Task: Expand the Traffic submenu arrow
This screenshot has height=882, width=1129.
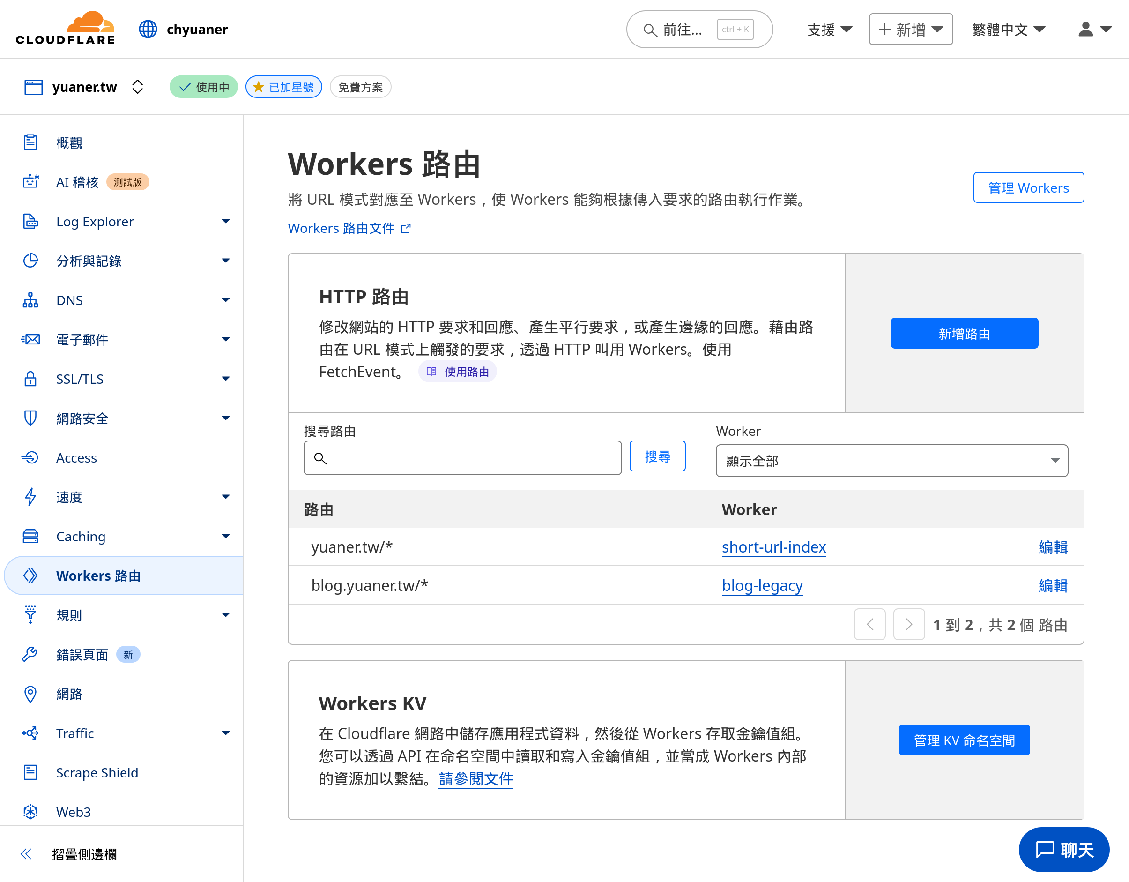Action: click(x=226, y=733)
